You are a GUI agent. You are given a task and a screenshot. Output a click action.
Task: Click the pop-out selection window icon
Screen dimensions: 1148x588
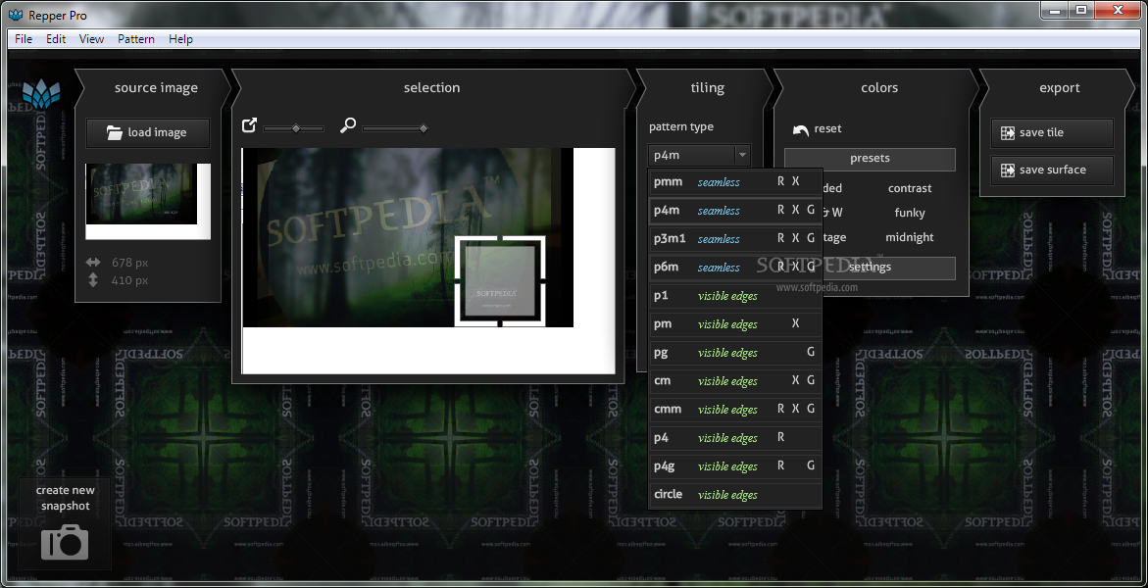pos(250,126)
